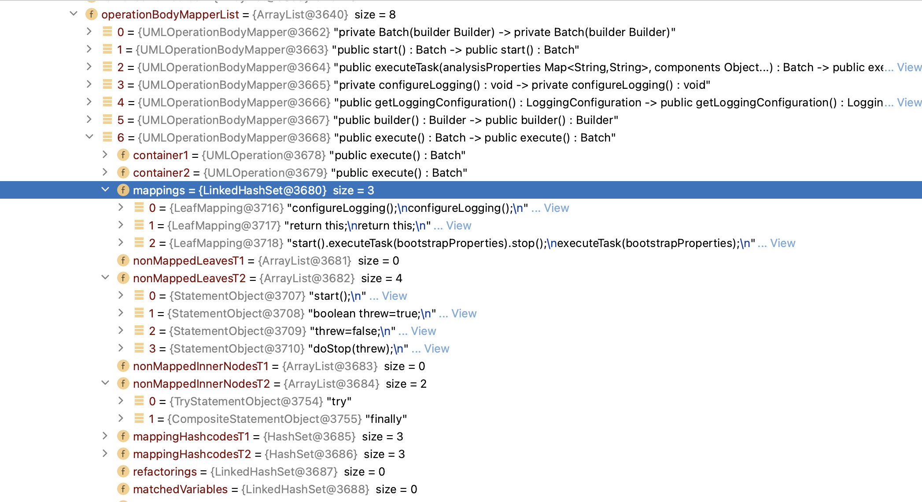The image size is (922, 502).
Task: Click the element icon for TryStatementObject@3754
Action: (139, 401)
